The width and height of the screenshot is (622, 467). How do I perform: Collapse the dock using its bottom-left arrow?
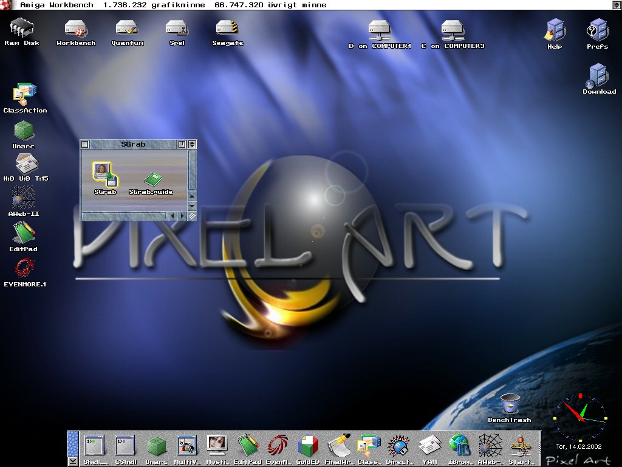[x=72, y=462]
